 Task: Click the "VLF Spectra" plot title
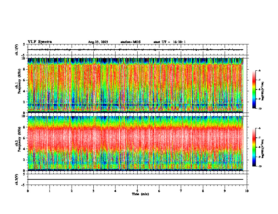click(40, 42)
